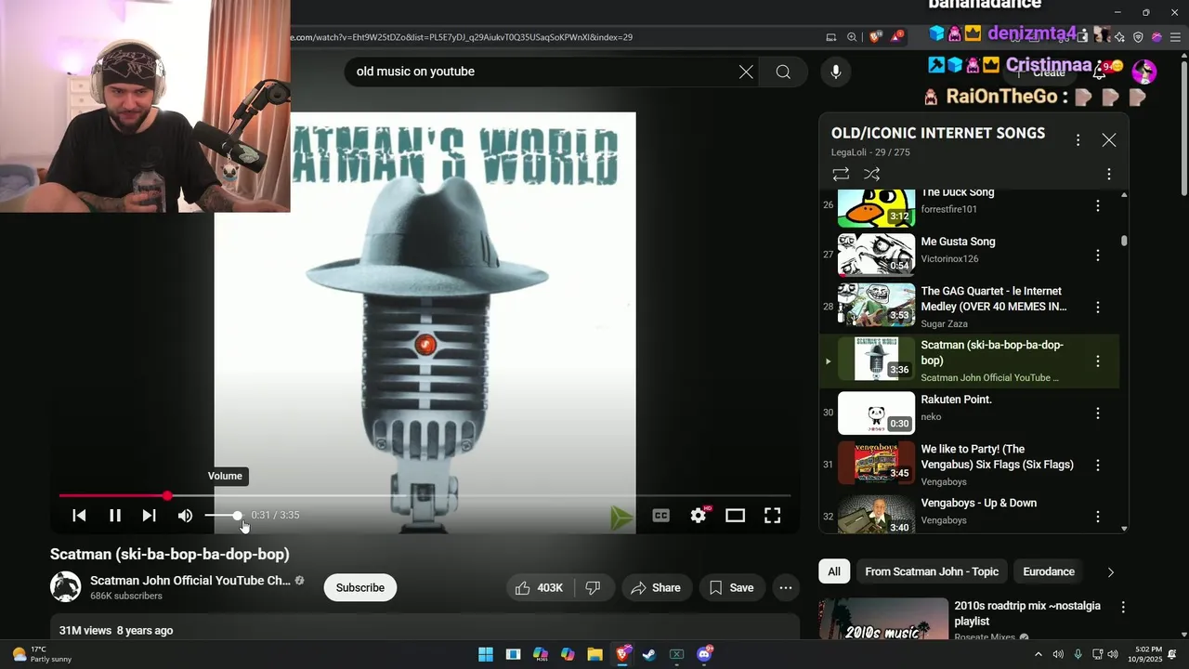Open browser zoom magnifier icon
Screen dimensions: 1189x669
[852, 37]
